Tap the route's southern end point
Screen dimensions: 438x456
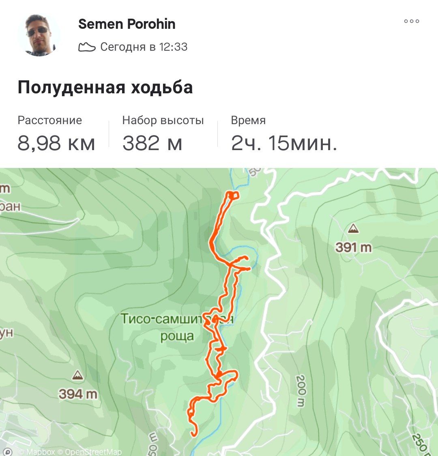(x=193, y=434)
